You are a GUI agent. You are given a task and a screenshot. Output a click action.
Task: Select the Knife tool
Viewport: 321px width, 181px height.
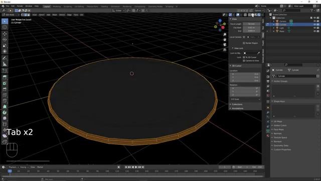tap(5, 101)
